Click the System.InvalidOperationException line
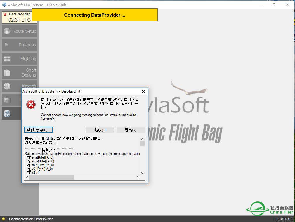 [x=82, y=154]
